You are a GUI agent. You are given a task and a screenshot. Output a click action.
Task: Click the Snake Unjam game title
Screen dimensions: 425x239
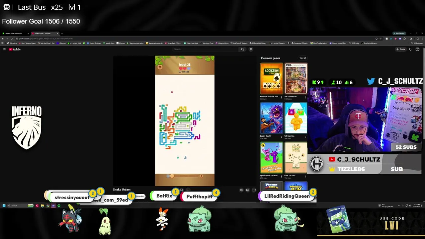pyautogui.click(x=122, y=190)
